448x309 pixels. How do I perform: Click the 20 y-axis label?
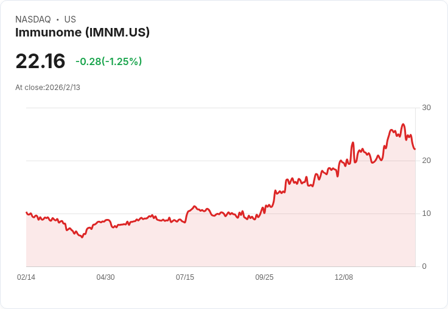click(x=426, y=161)
